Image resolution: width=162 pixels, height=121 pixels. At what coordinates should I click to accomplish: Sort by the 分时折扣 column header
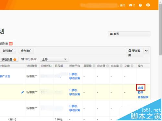(x=46, y=66)
